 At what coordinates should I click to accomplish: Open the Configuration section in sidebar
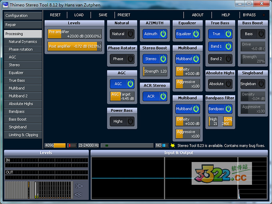23,16
